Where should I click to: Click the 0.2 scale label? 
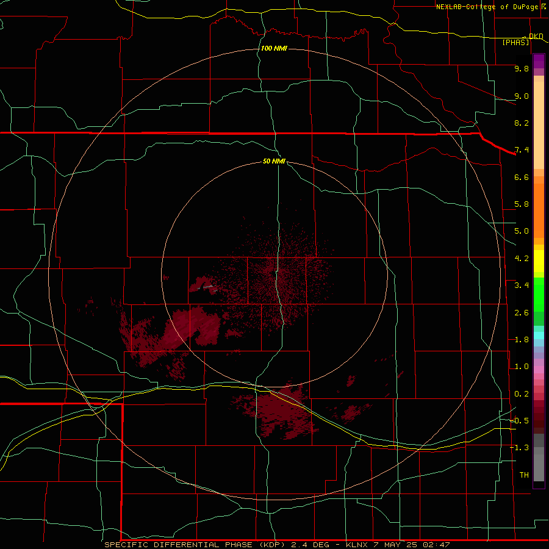click(x=522, y=394)
